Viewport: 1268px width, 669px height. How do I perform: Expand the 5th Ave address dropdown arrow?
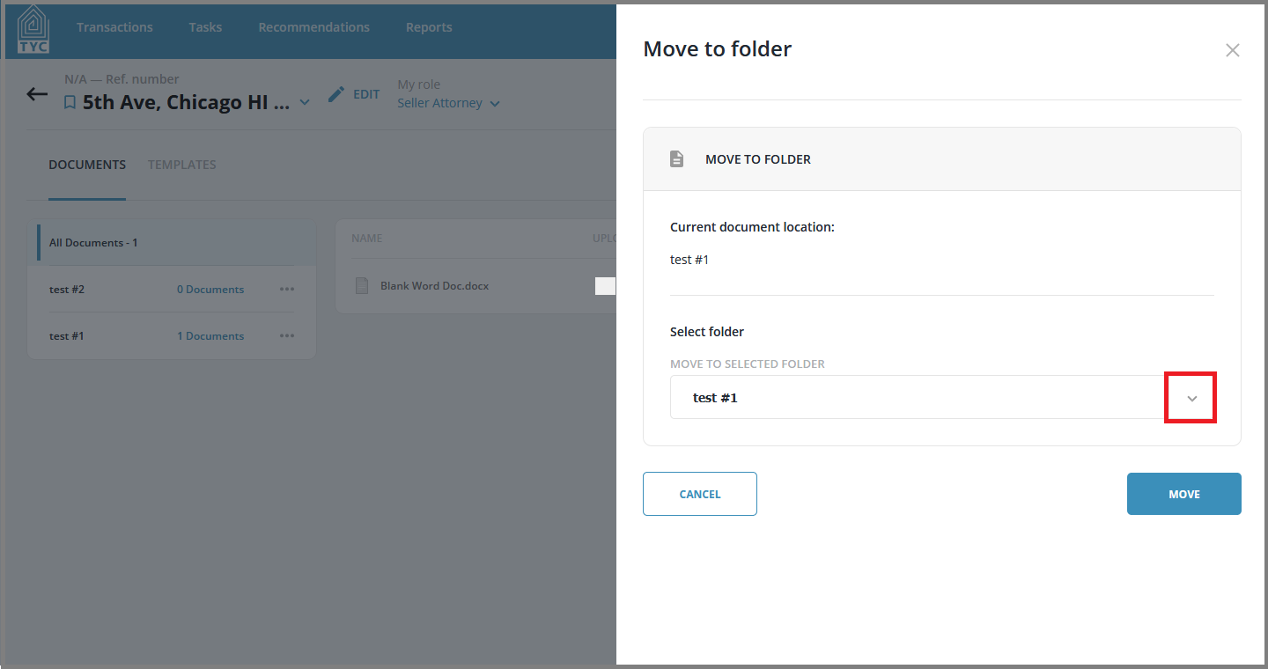click(305, 103)
